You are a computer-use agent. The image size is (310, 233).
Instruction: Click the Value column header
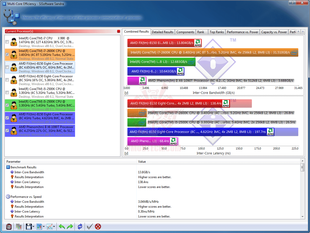pos(219,162)
